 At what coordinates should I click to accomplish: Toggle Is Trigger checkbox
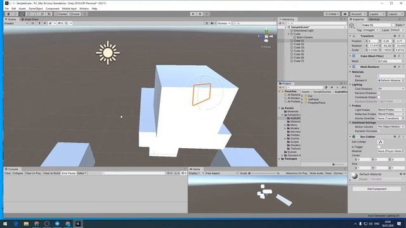coord(379,147)
